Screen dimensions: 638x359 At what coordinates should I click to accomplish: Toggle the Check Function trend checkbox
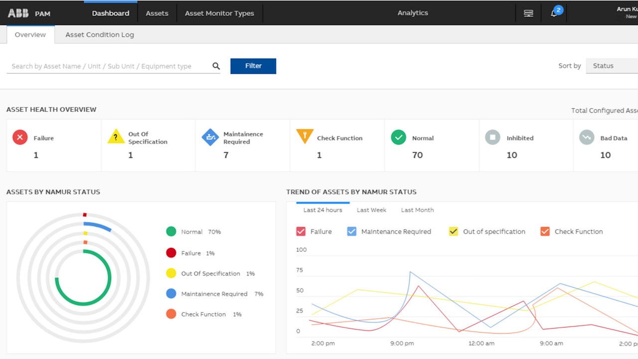coord(545,231)
